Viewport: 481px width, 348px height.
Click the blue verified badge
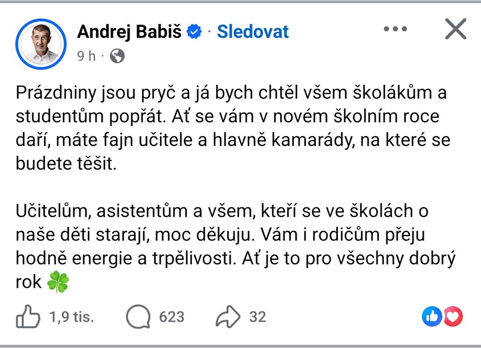click(195, 32)
